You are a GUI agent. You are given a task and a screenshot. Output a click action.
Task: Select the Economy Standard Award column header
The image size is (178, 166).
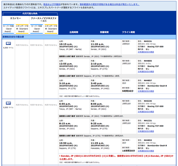(22, 29)
